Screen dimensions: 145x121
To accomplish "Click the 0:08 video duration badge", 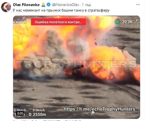I will tap(20, 113).
